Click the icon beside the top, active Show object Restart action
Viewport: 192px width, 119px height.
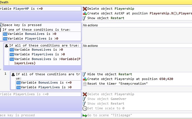coord(84,18)
